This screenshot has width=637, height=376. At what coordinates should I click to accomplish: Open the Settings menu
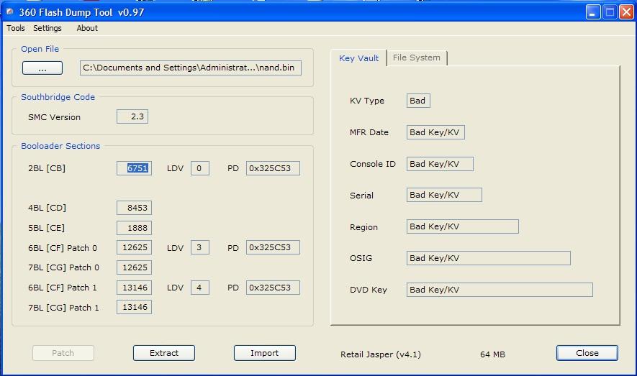(x=48, y=29)
